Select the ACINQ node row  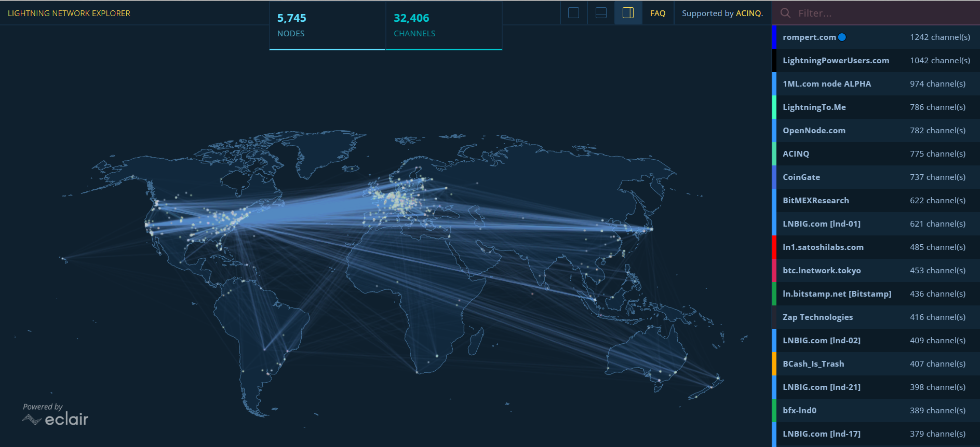[876, 153]
